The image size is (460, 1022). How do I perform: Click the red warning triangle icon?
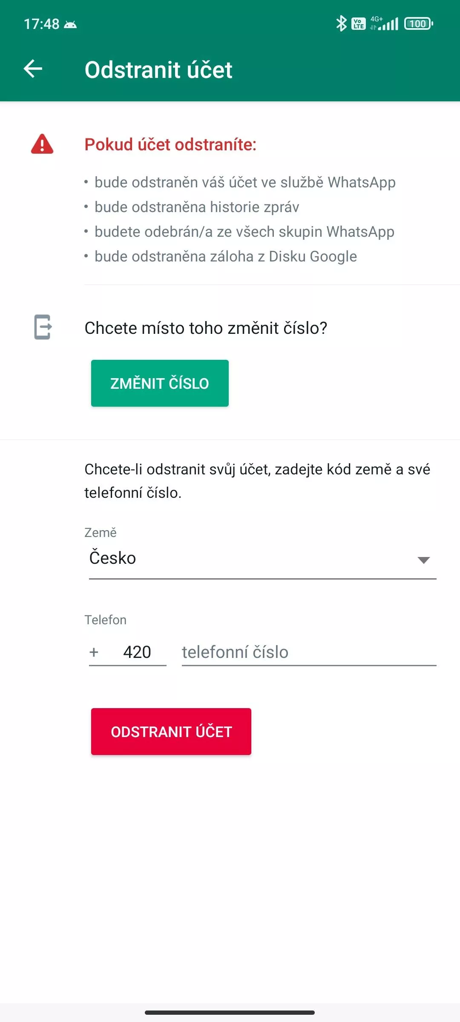point(42,144)
